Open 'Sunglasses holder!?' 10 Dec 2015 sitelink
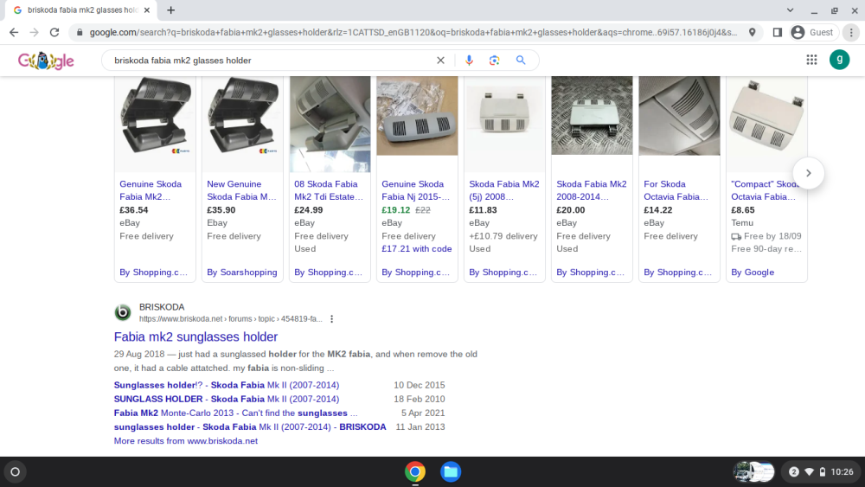The height and width of the screenshot is (487, 865). 226,385
